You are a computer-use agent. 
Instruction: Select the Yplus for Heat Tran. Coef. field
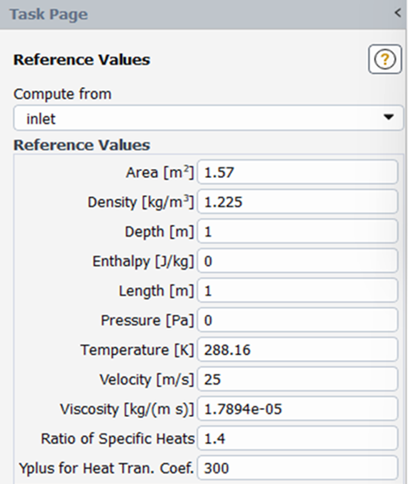click(x=297, y=468)
